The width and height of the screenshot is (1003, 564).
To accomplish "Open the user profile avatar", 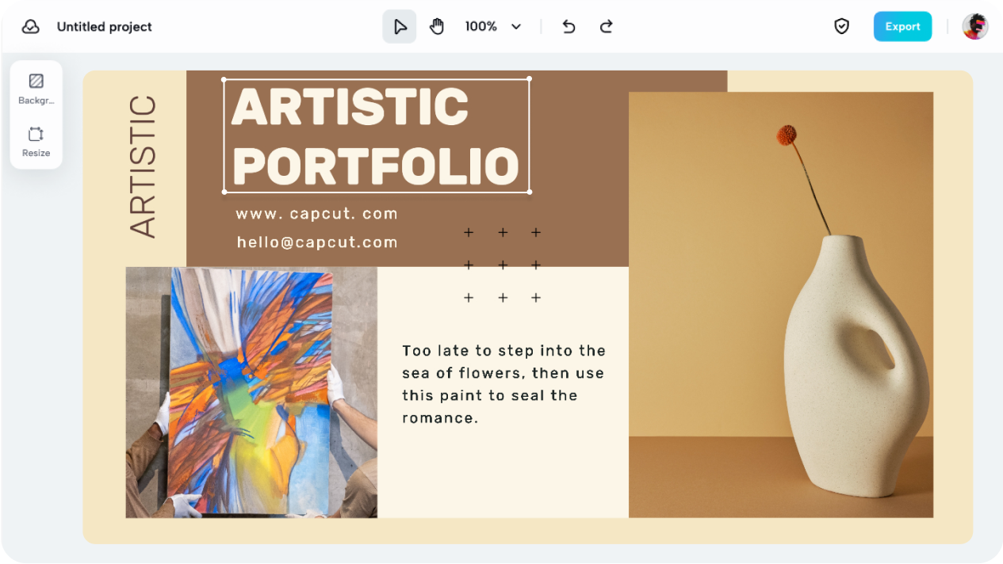I will click(x=975, y=27).
